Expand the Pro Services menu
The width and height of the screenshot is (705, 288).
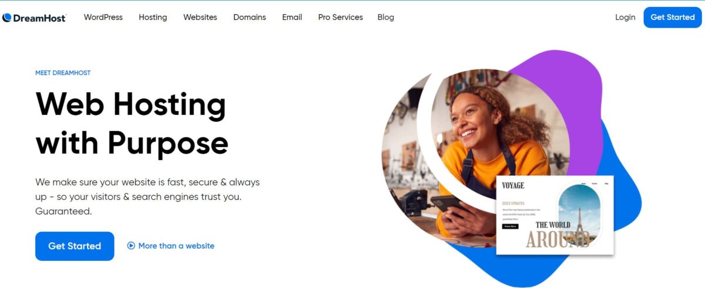point(341,18)
